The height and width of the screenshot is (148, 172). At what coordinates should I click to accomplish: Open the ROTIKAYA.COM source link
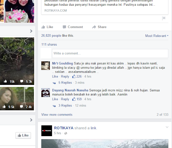click(56, 11)
